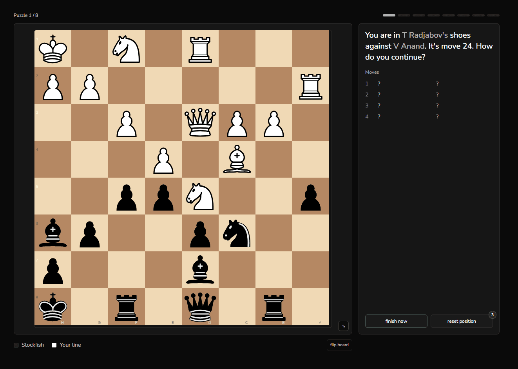Click the first puzzle progress segment
This screenshot has height=369, width=518.
pos(389,15)
